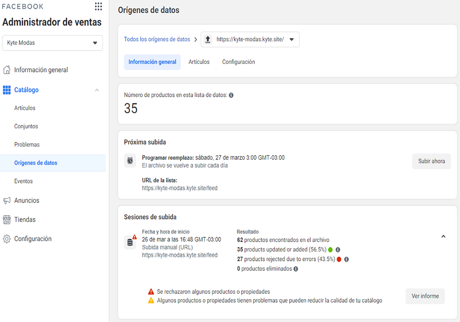Click the Administrador de ventas title
Screen dimensions: 460x322
[x=52, y=22]
